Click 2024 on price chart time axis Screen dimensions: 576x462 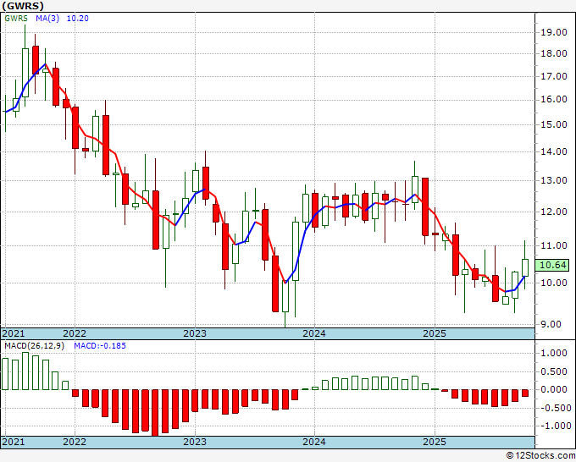tap(314, 333)
